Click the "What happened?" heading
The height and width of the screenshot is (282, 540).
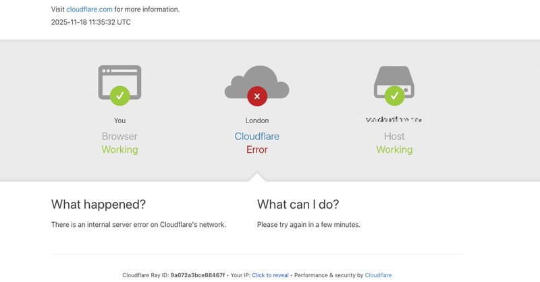click(99, 205)
